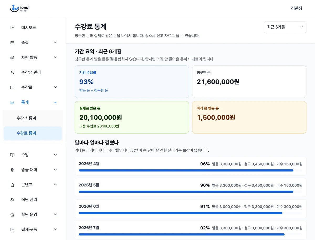Select 수강생 통계 submenu item
Viewport: 315px width, 240px height.
pos(33,118)
